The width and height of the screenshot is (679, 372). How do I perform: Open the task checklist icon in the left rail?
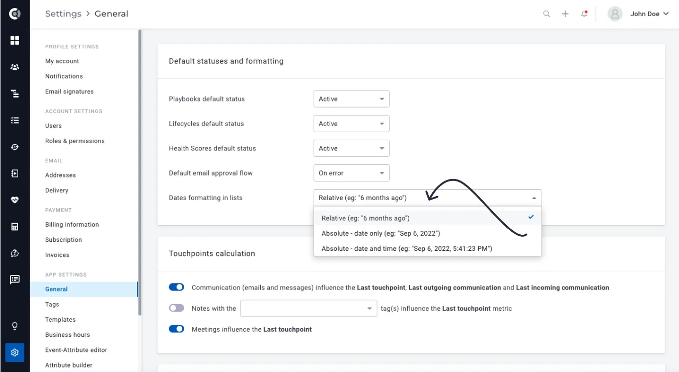point(15,120)
